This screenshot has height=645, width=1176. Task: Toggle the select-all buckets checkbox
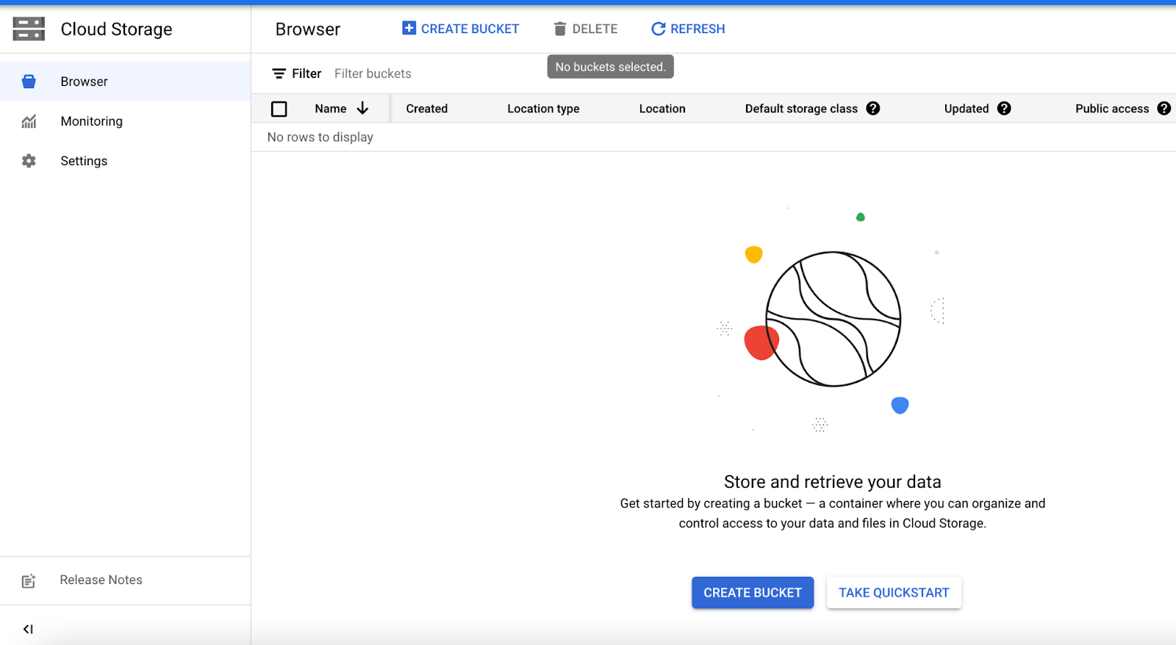coord(279,109)
